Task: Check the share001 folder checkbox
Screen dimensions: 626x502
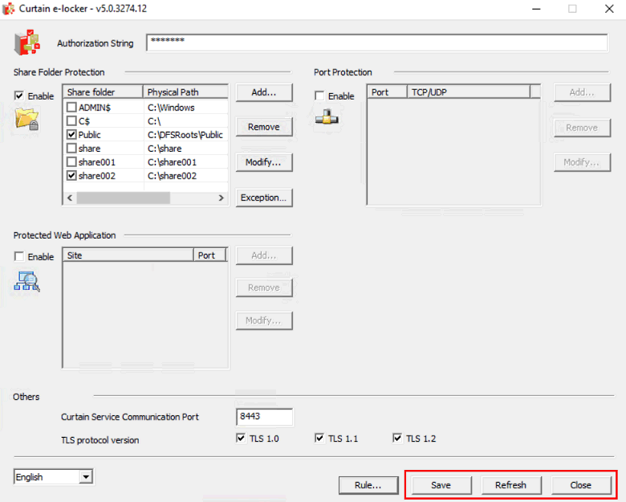Action: pos(72,162)
